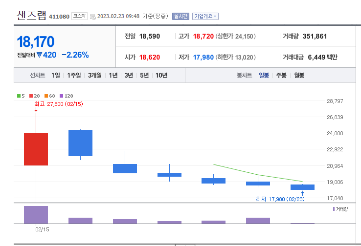Click the stock name 샌즈랩
Image resolution: width=361 pixels, height=246 pixels.
point(31,16)
